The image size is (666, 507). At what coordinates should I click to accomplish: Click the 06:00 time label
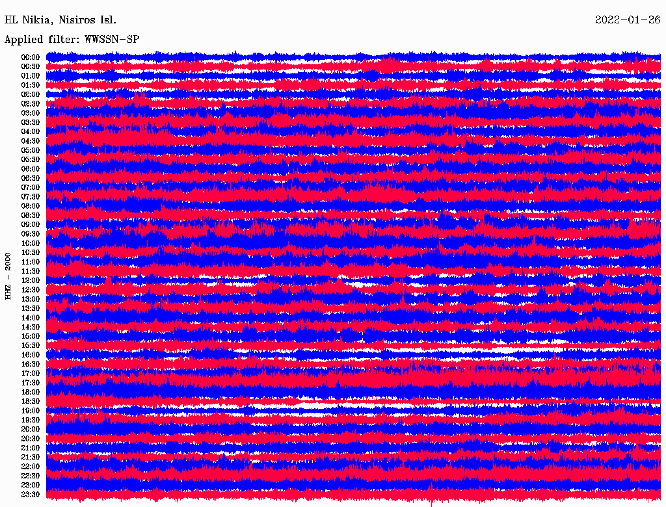point(31,169)
